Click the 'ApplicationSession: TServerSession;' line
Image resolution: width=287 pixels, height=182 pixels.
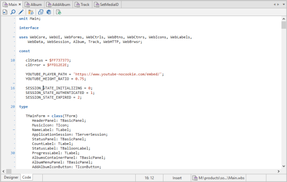70,134
